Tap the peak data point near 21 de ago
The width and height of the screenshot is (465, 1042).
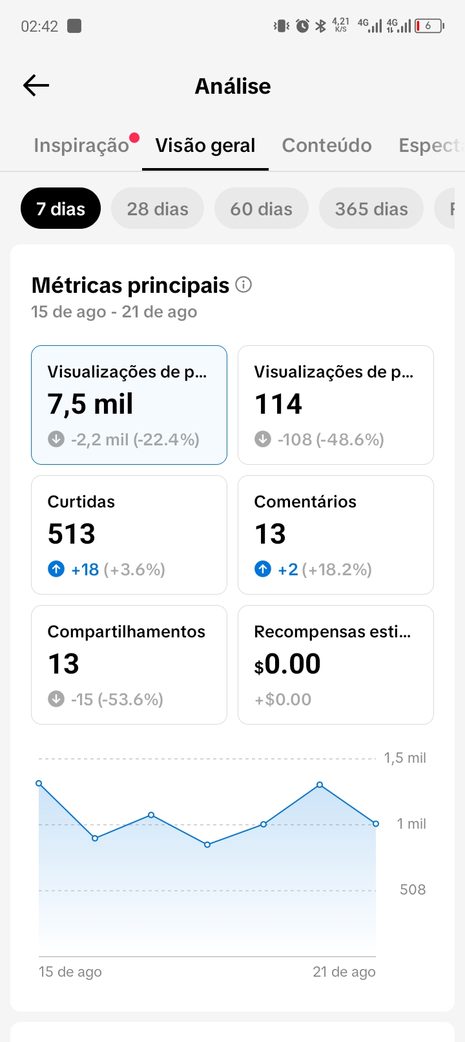point(320,785)
